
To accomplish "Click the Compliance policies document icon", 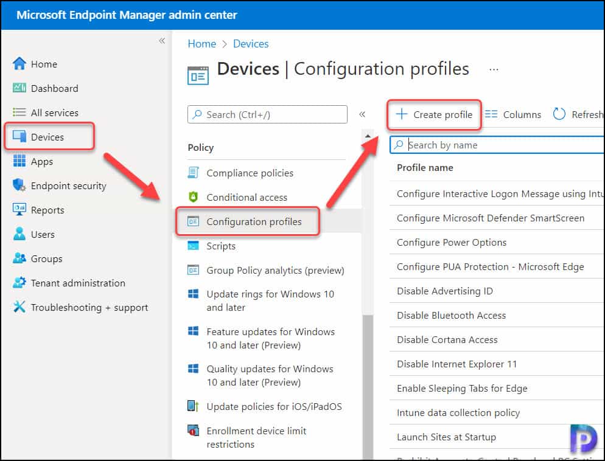I will 194,173.
